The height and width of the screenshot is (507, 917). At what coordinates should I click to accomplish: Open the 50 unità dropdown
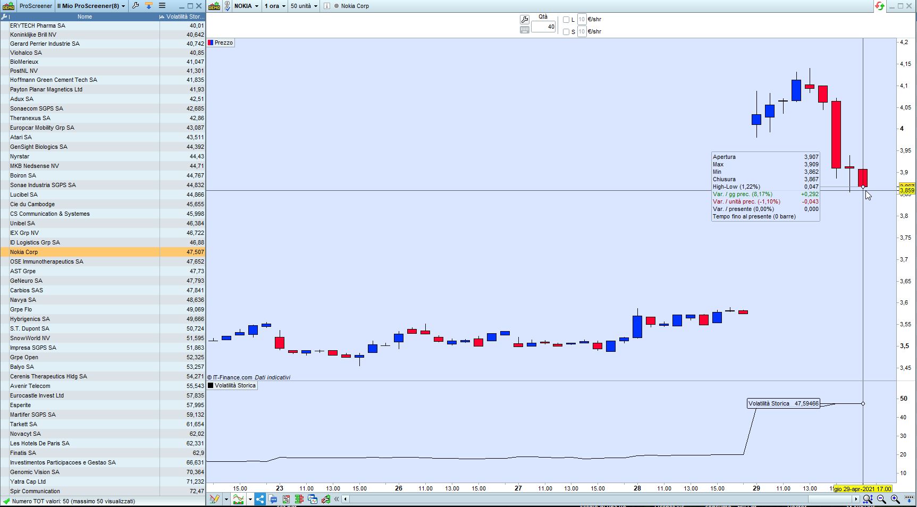click(304, 6)
